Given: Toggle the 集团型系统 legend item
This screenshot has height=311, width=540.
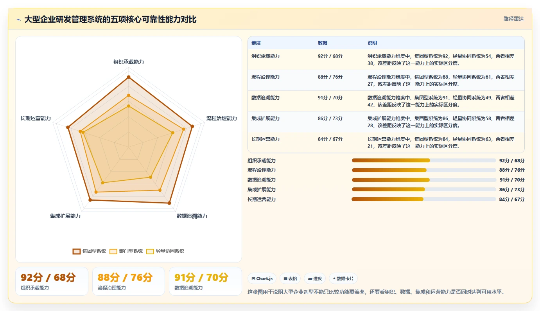Looking at the screenshot, I should 90,251.
